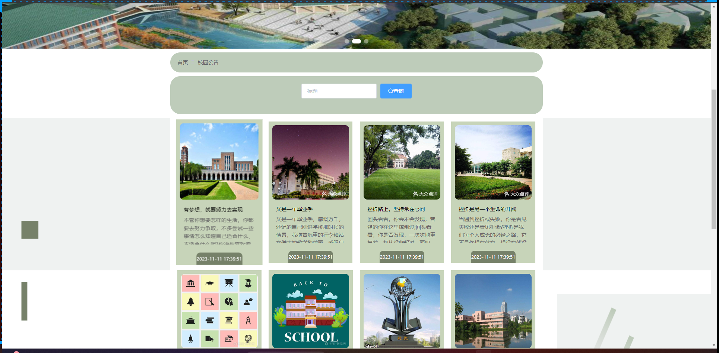Click the description text starting 当遇到挫折或失败
Viewport: 719px width, 353px height.
[x=493, y=230]
